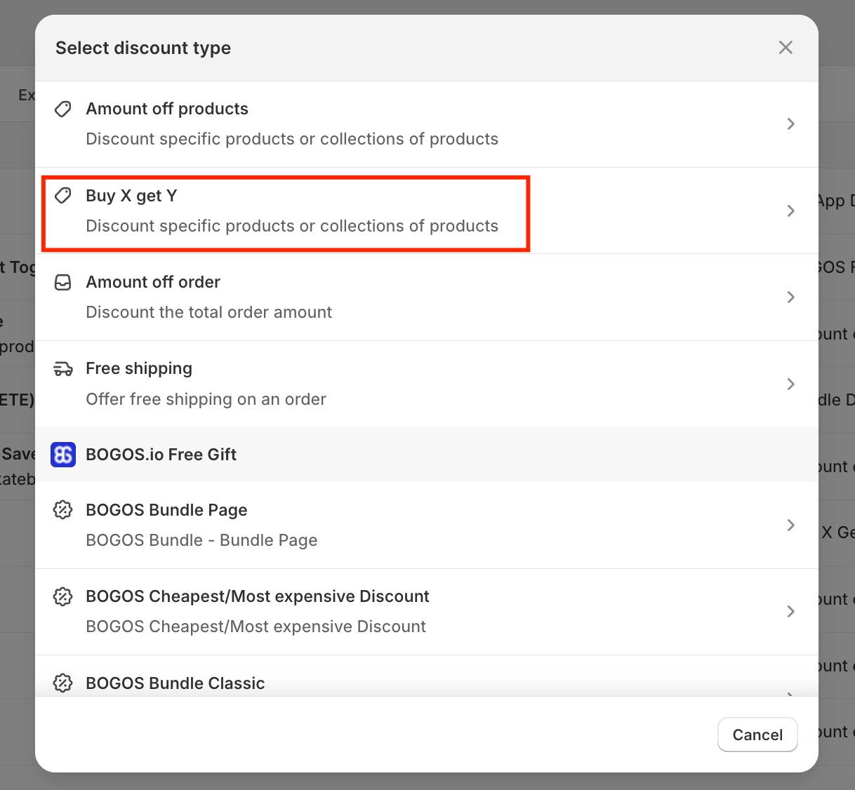Image resolution: width=855 pixels, height=790 pixels.
Task: Open the chevron for BOGOS Bundle Page
Action: pyautogui.click(x=790, y=525)
